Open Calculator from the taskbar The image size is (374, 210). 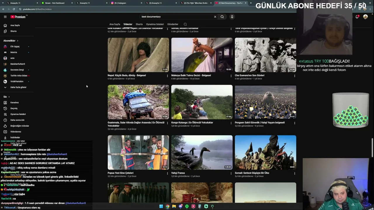click(200, 206)
